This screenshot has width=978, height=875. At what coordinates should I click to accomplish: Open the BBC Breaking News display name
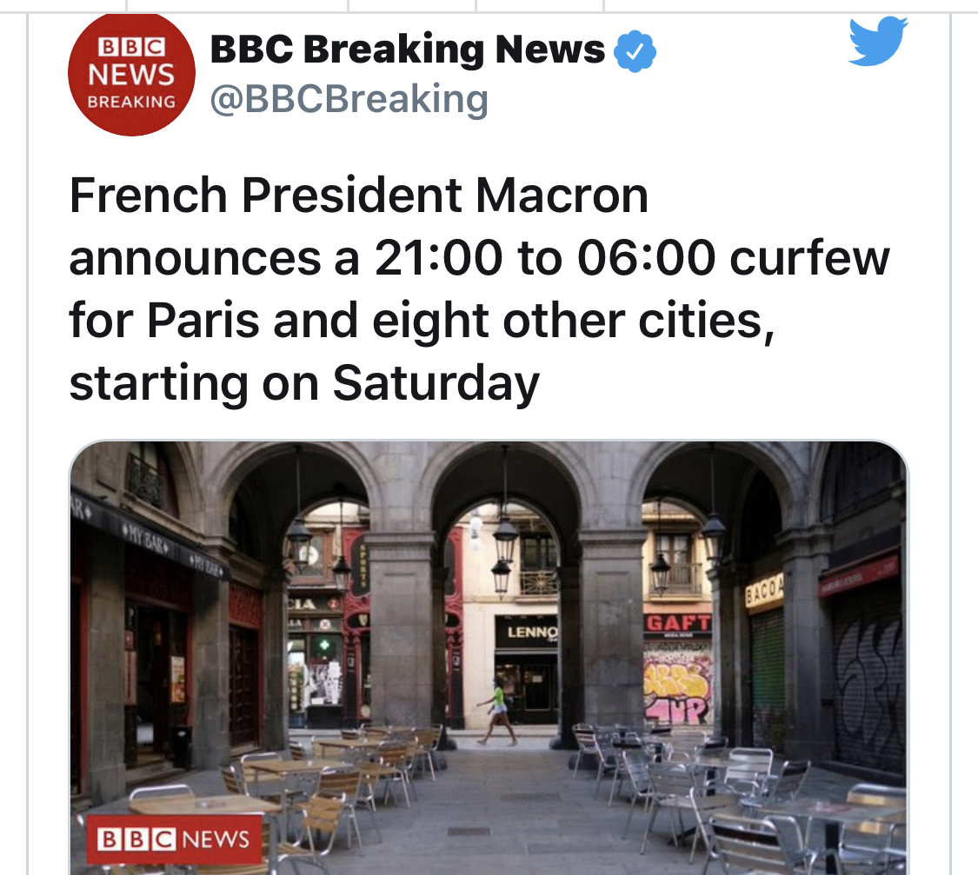click(408, 50)
